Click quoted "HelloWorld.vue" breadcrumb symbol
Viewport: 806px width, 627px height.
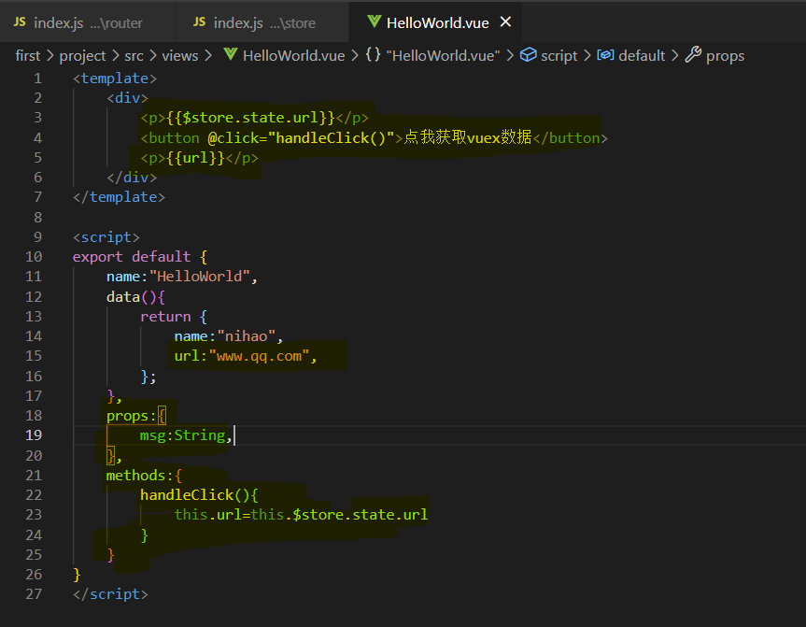click(443, 55)
